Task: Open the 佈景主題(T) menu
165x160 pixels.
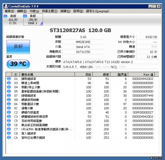Action: click(x=50, y=11)
